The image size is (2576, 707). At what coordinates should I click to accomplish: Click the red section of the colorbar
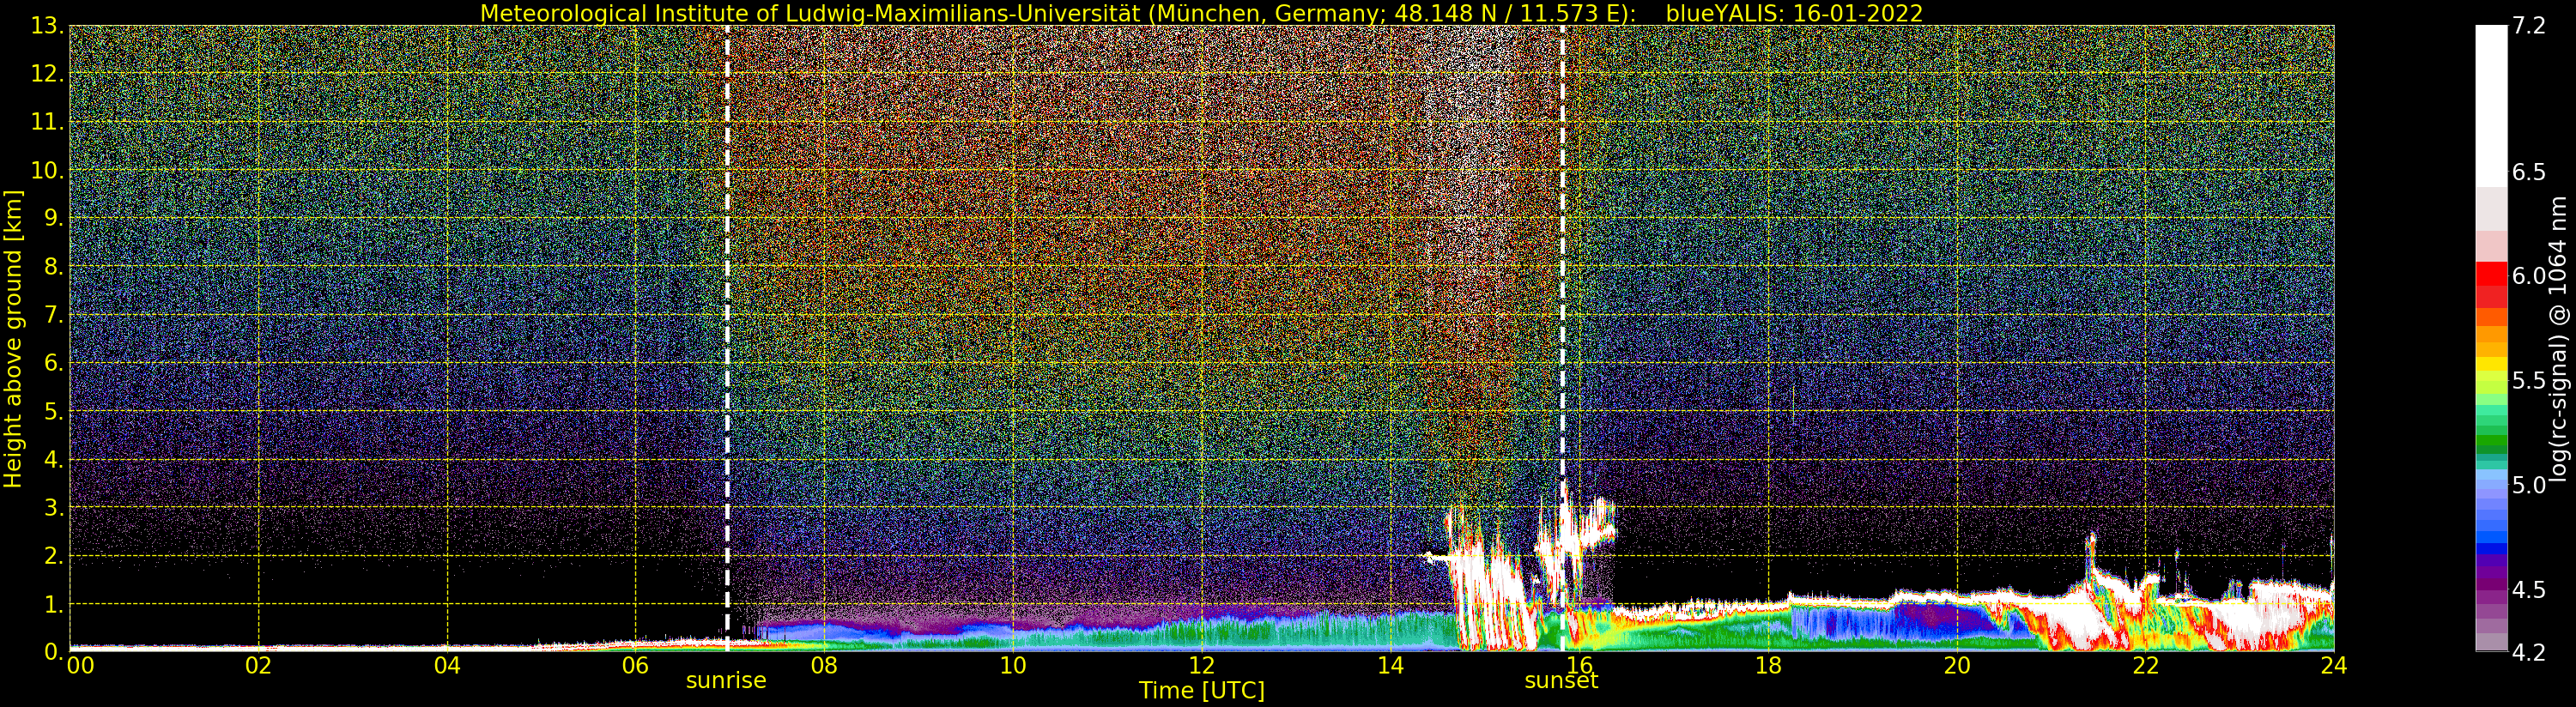coord(2491,285)
